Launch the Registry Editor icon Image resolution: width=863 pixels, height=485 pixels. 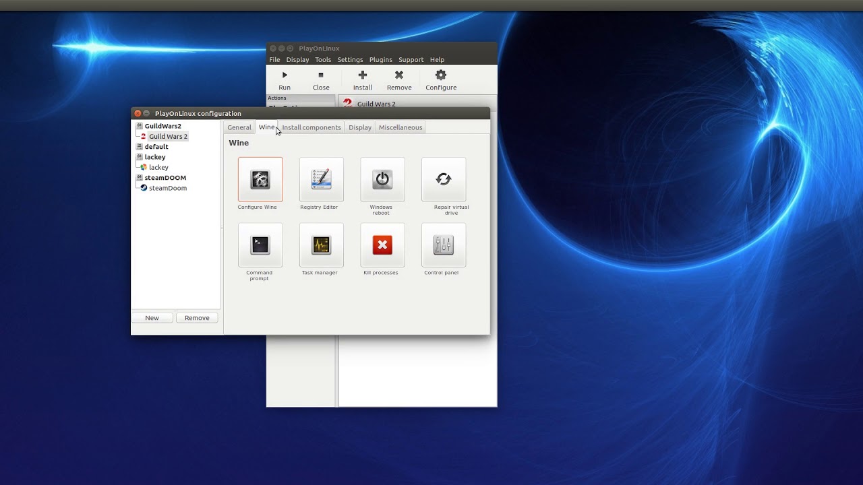[x=322, y=179]
